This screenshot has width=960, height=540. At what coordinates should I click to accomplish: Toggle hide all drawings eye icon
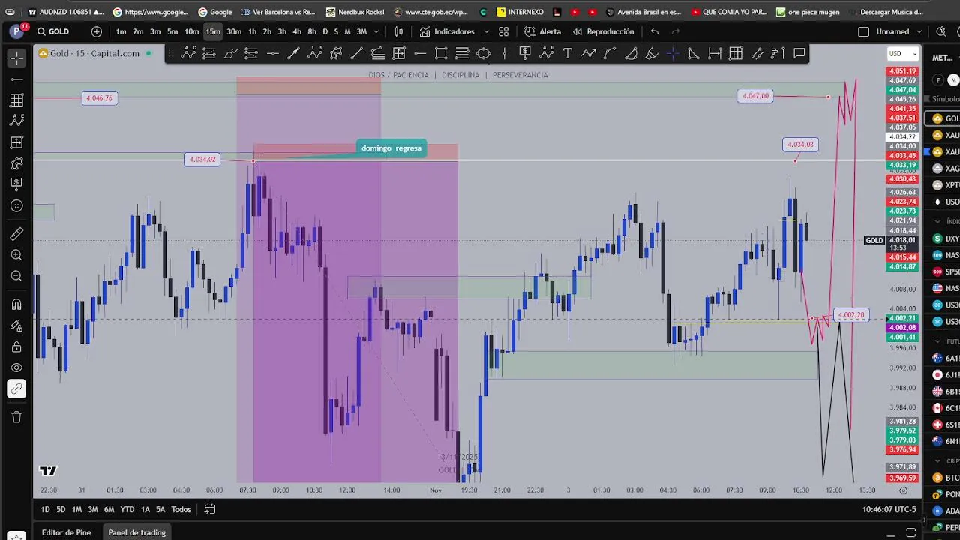click(16, 367)
